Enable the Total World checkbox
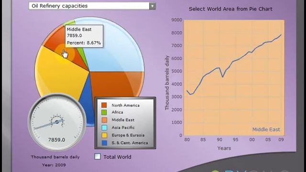This screenshot has width=306, height=172. click(x=98, y=156)
